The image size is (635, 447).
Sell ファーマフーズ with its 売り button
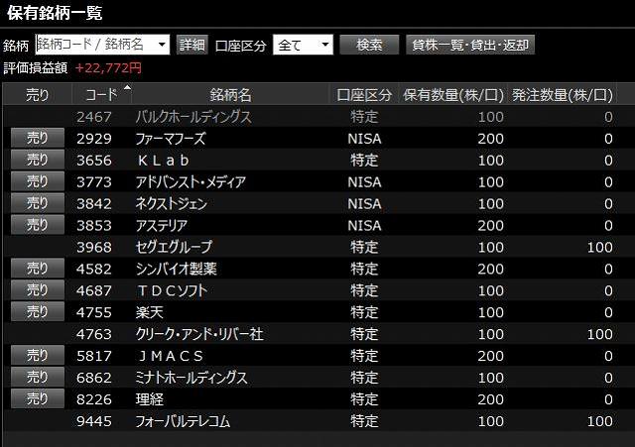click(x=38, y=138)
